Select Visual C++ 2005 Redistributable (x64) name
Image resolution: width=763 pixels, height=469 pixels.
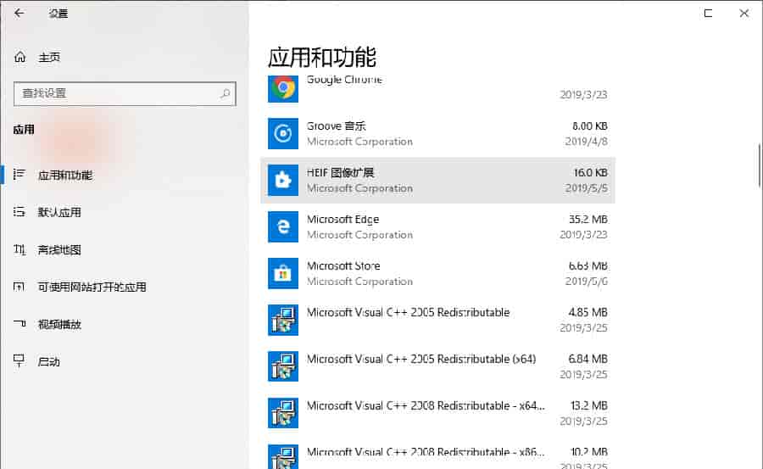point(421,359)
